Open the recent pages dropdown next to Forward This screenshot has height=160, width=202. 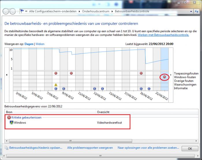pos(17,12)
